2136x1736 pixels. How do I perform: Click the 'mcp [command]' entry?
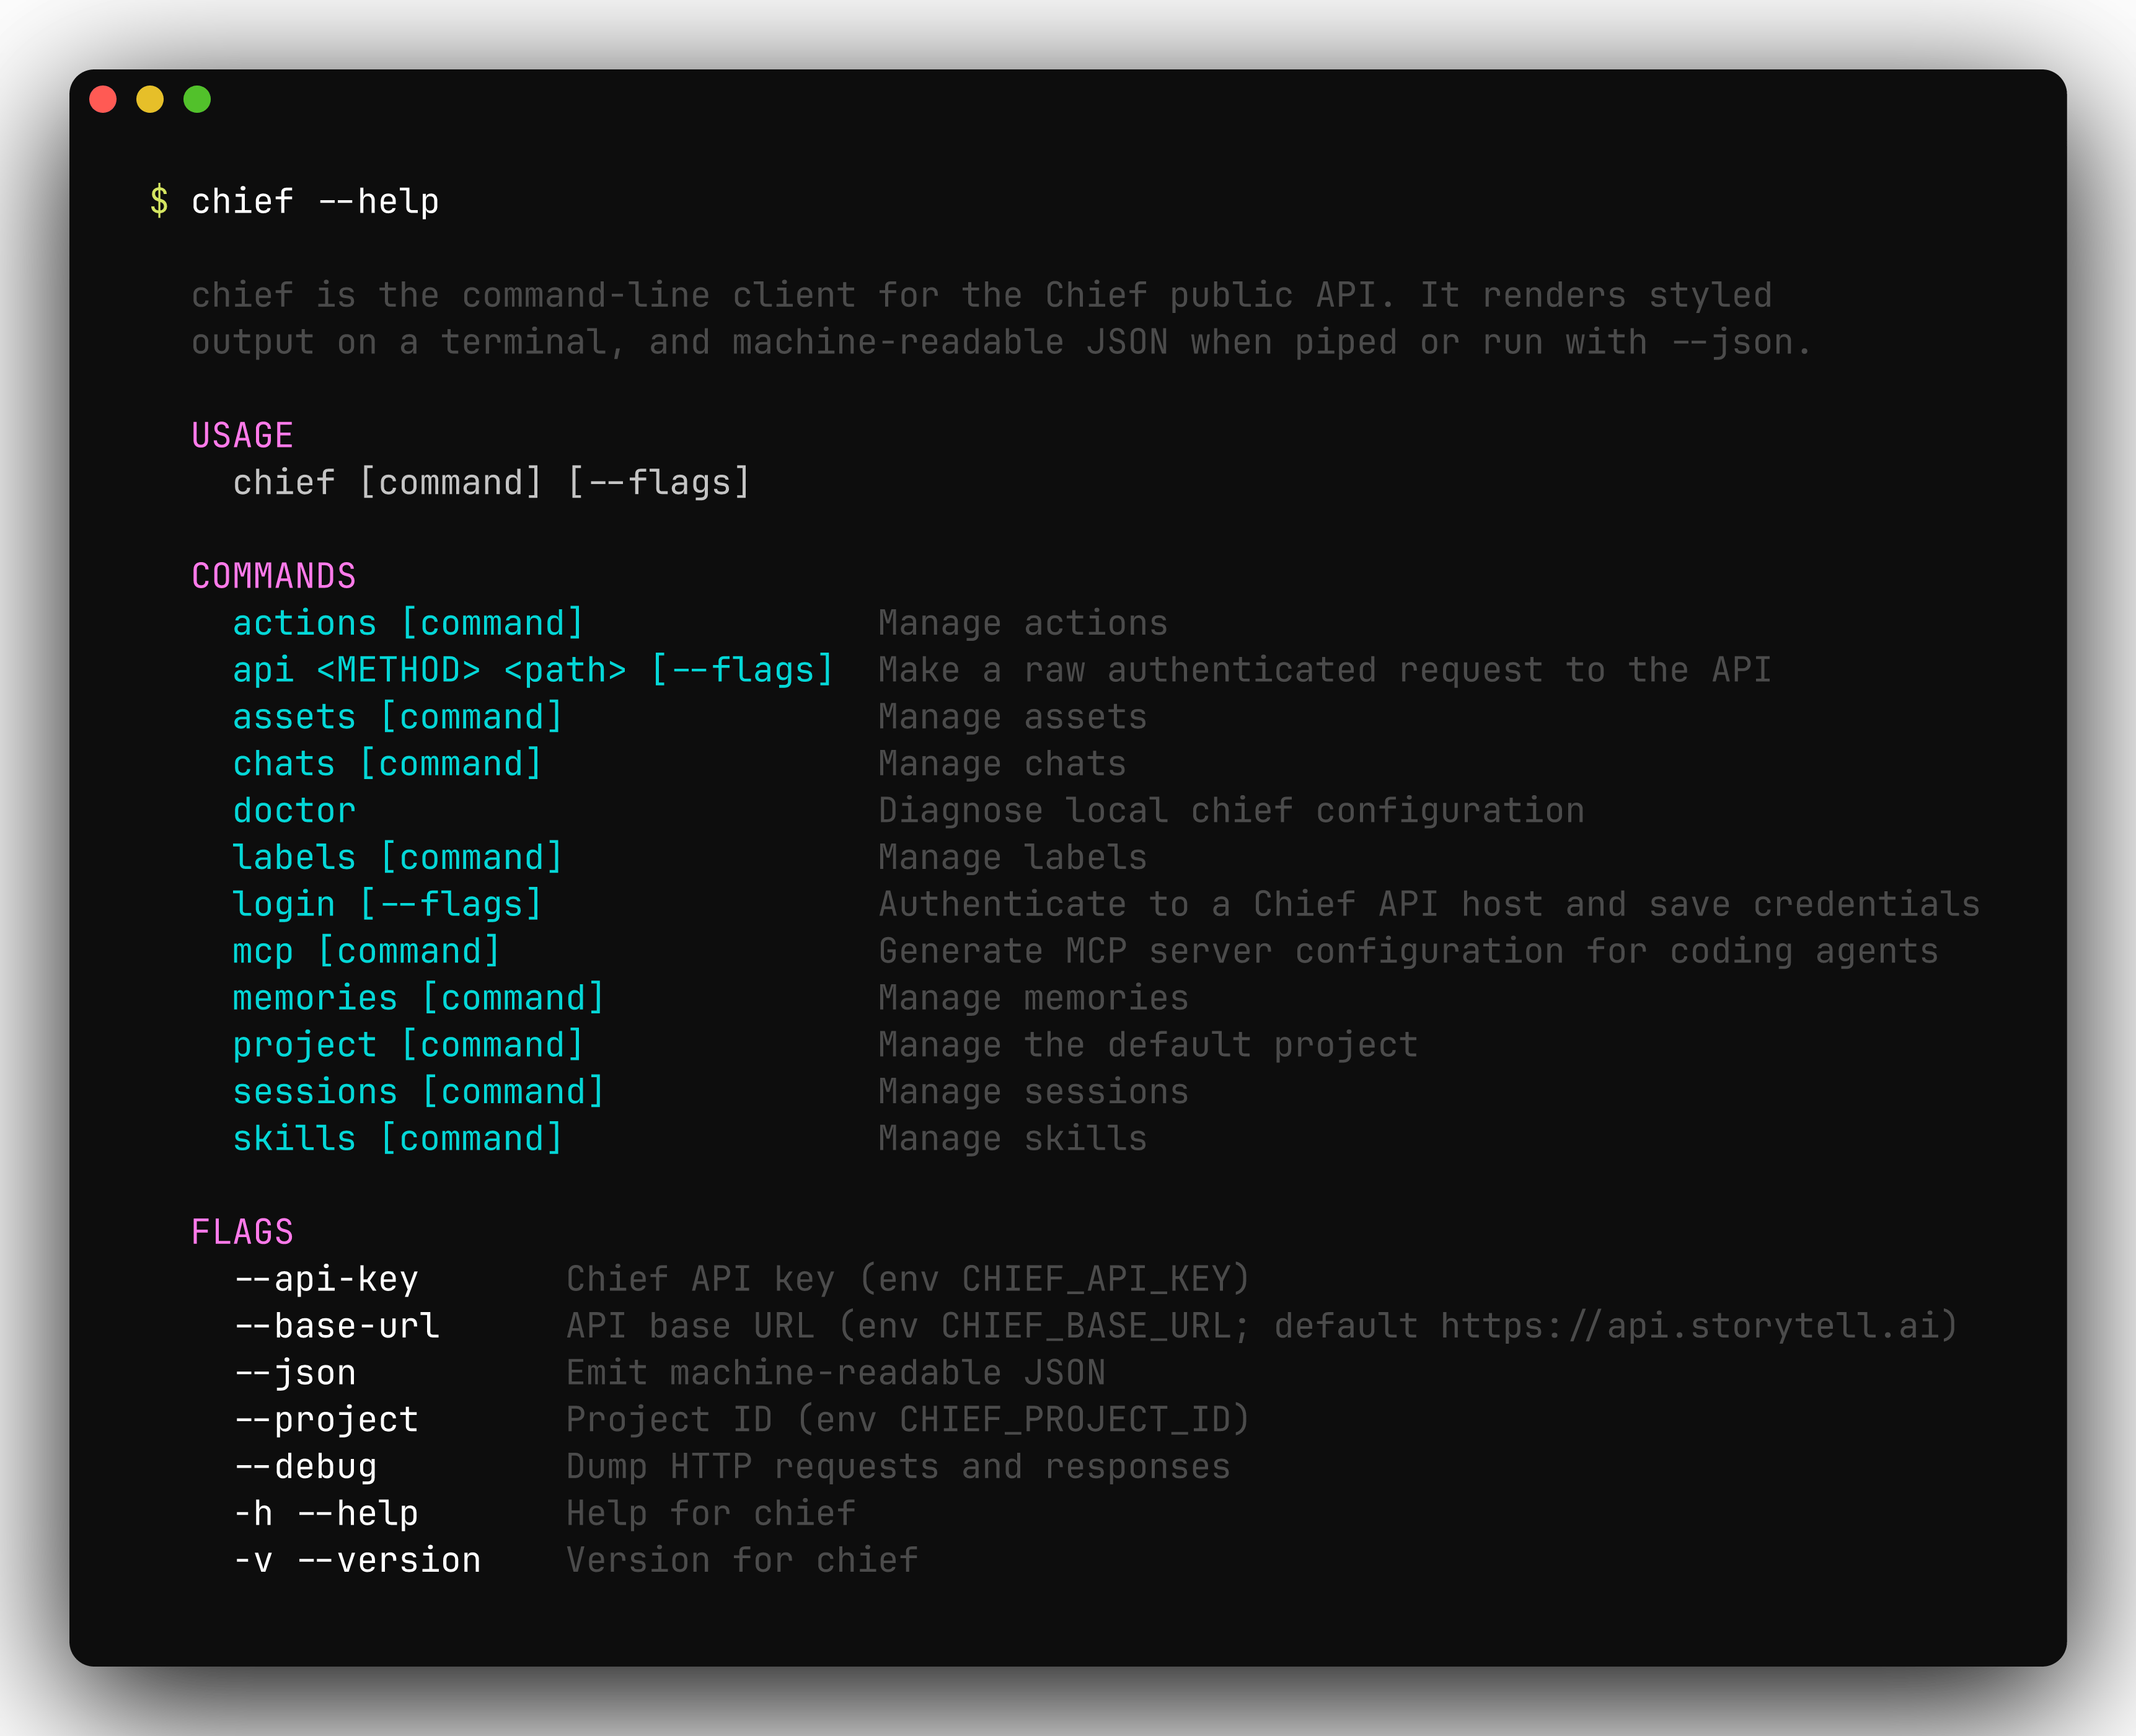tap(367, 951)
